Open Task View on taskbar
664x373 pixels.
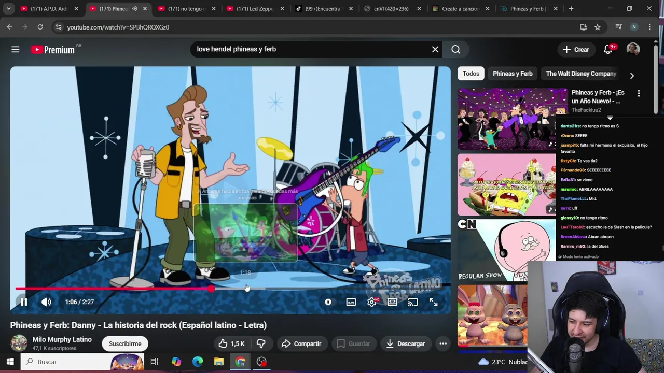[154, 362]
